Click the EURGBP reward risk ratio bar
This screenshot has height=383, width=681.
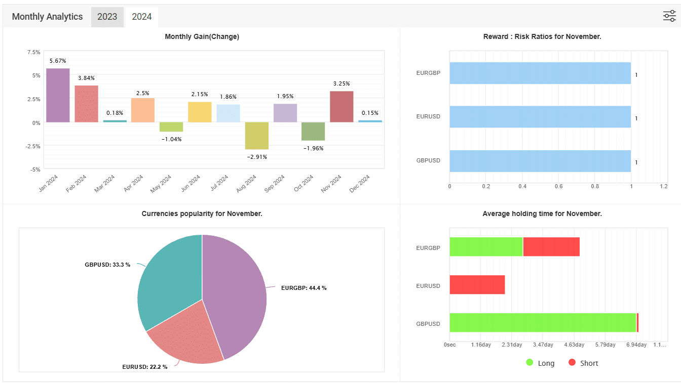point(540,73)
